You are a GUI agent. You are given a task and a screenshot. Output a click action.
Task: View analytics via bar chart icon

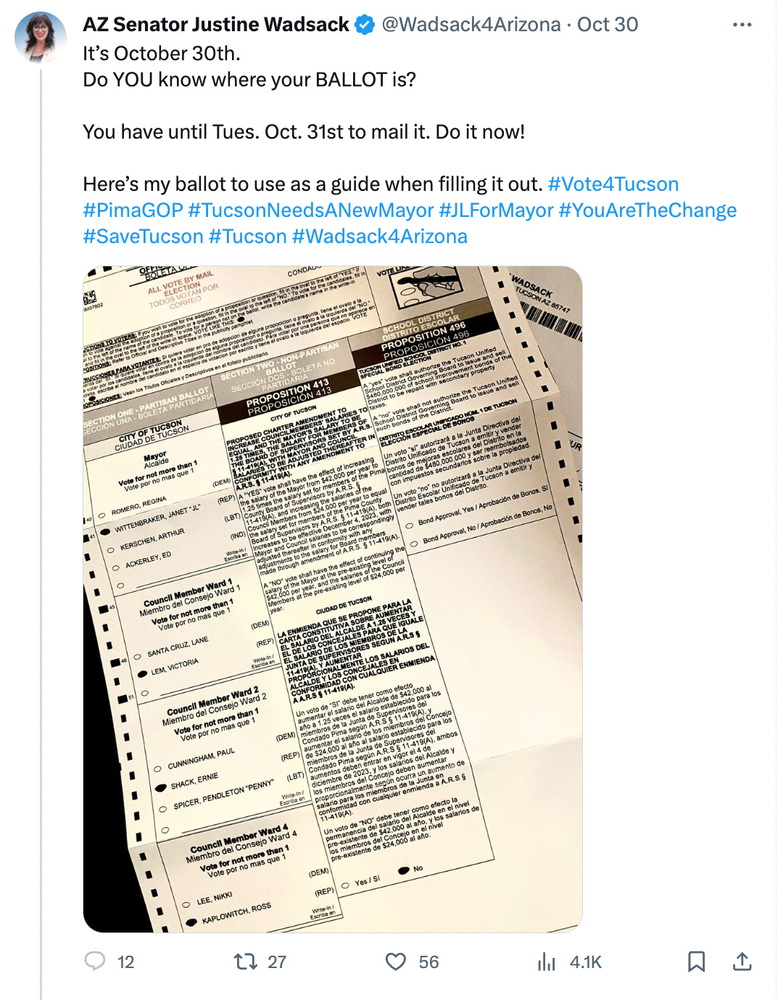click(547, 962)
